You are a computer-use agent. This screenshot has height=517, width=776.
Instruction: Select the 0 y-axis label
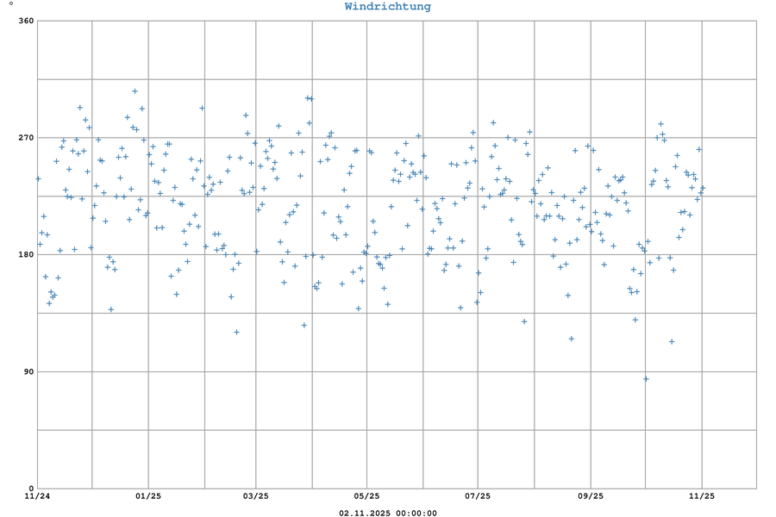[31, 489]
